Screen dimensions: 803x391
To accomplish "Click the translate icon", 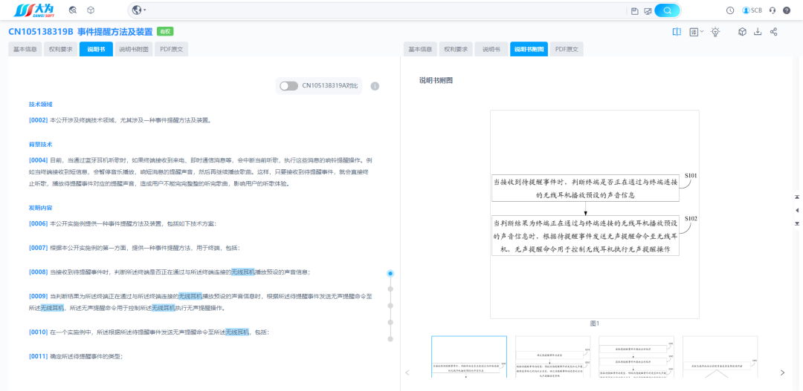I will [694, 32].
